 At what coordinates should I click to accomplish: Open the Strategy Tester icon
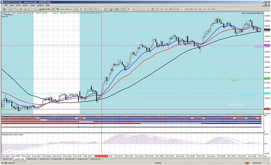point(34,9)
